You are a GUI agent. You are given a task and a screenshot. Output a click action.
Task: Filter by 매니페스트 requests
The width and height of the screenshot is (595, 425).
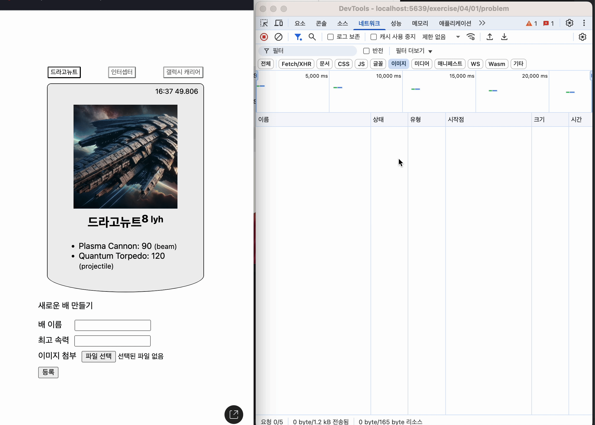pyautogui.click(x=450, y=64)
